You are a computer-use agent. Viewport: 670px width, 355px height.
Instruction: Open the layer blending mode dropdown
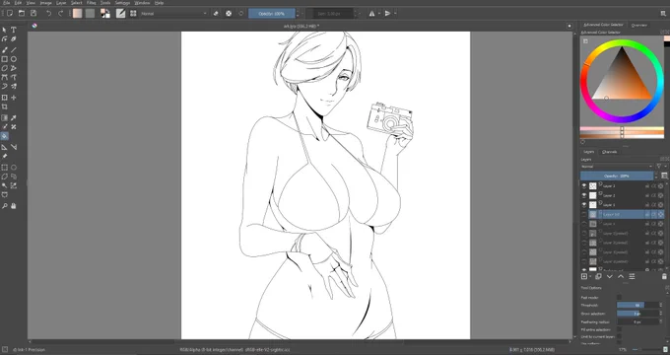617,167
